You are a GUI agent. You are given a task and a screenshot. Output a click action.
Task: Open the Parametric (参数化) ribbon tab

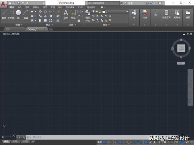pyautogui.click(x=36, y=7)
